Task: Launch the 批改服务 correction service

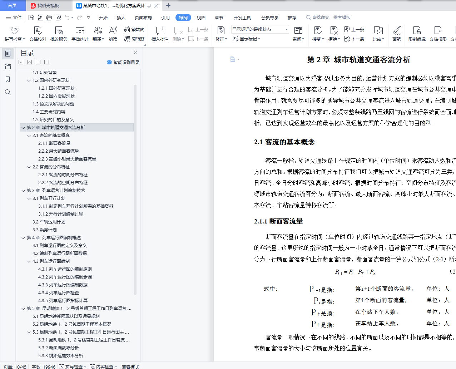Action: pyautogui.click(x=59, y=34)
